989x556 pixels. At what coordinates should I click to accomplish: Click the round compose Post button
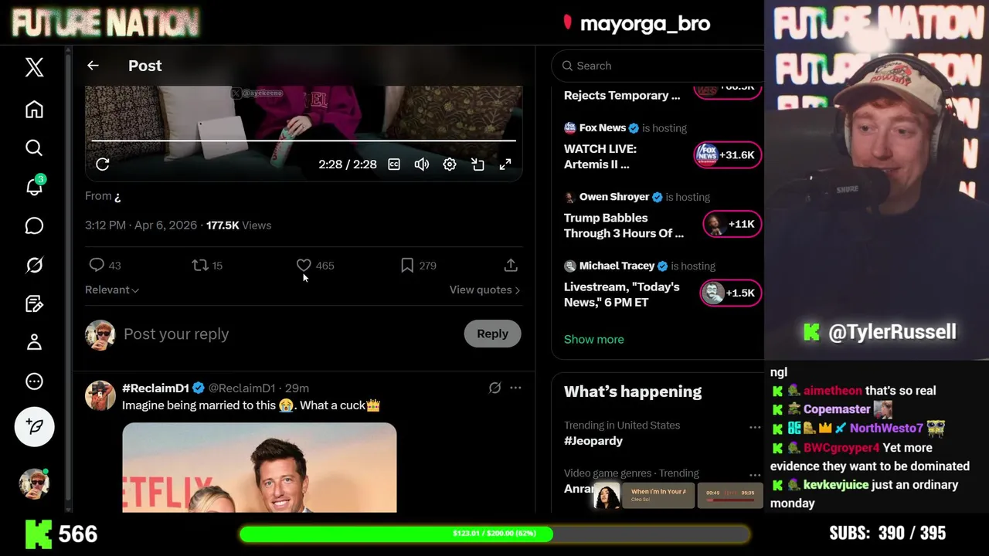tap(34, 426)
